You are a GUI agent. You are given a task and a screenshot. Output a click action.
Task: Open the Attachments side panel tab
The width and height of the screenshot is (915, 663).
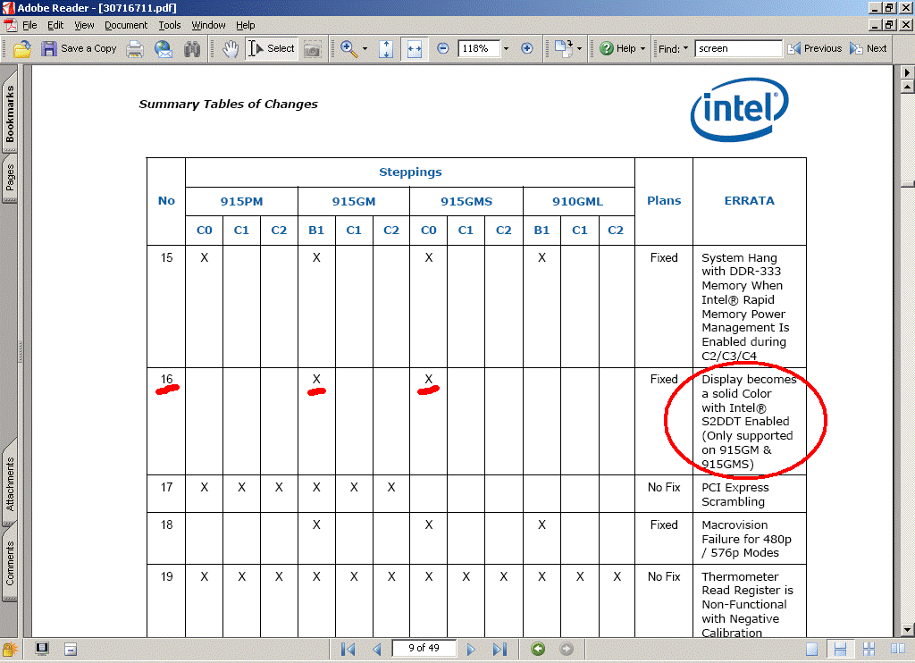(10, 483)
